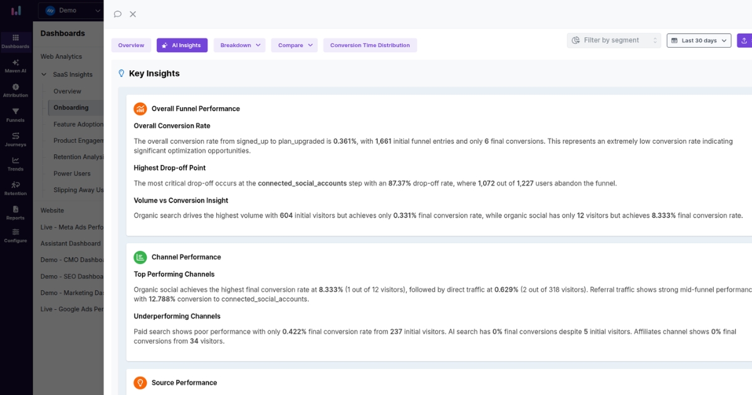
Task: Click the Channel Performance green icon
Action: (x=140, y=257)
